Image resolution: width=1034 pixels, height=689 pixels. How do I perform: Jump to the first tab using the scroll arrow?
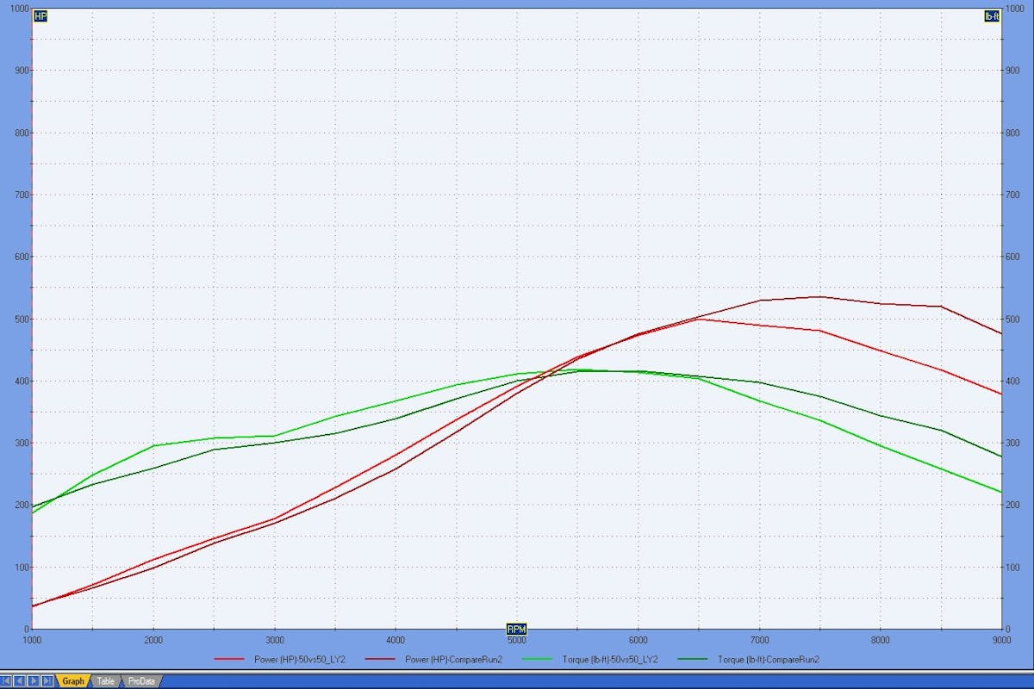point(7,680)
